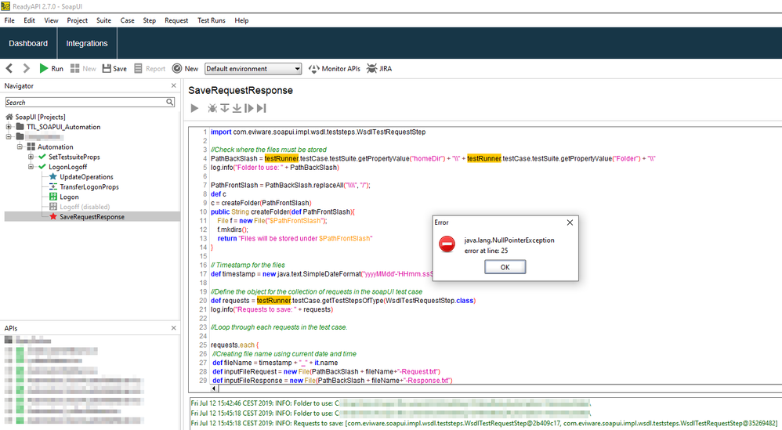Collapse the LogonLogoff test case node
Image resolution: width=782 pixels, height=430 pixels.
pos(31,167)
